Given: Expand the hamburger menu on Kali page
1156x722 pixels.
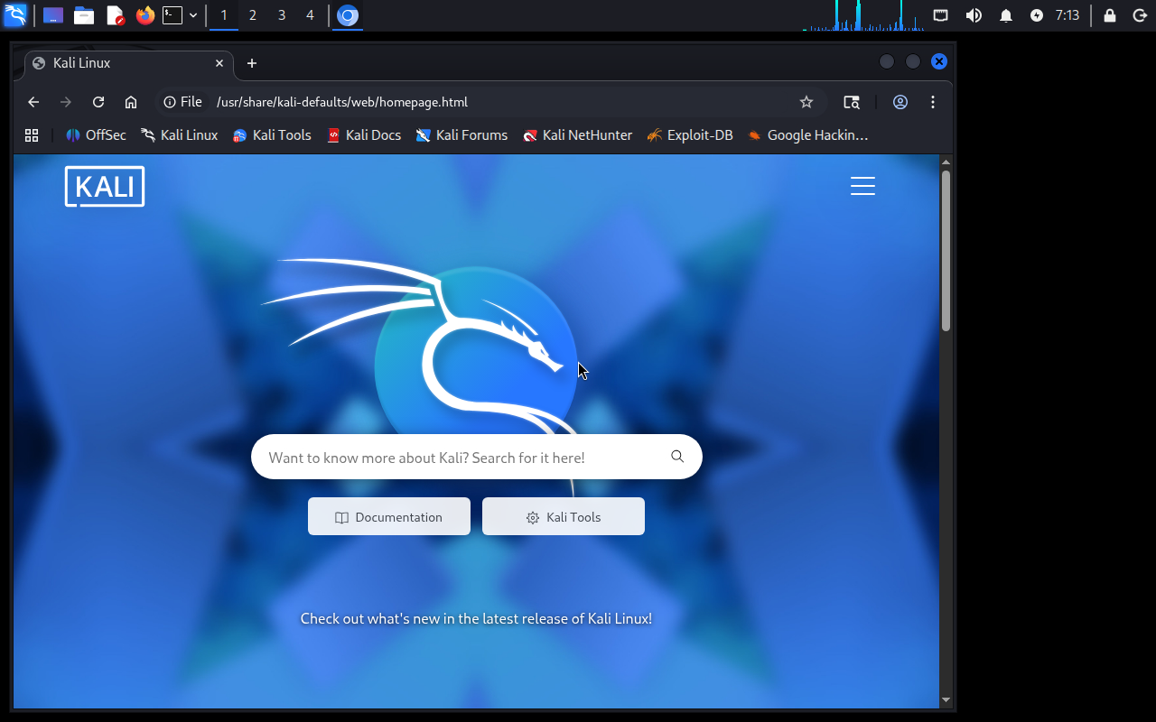Looking at the screenshot, I should tap(862, 186).
